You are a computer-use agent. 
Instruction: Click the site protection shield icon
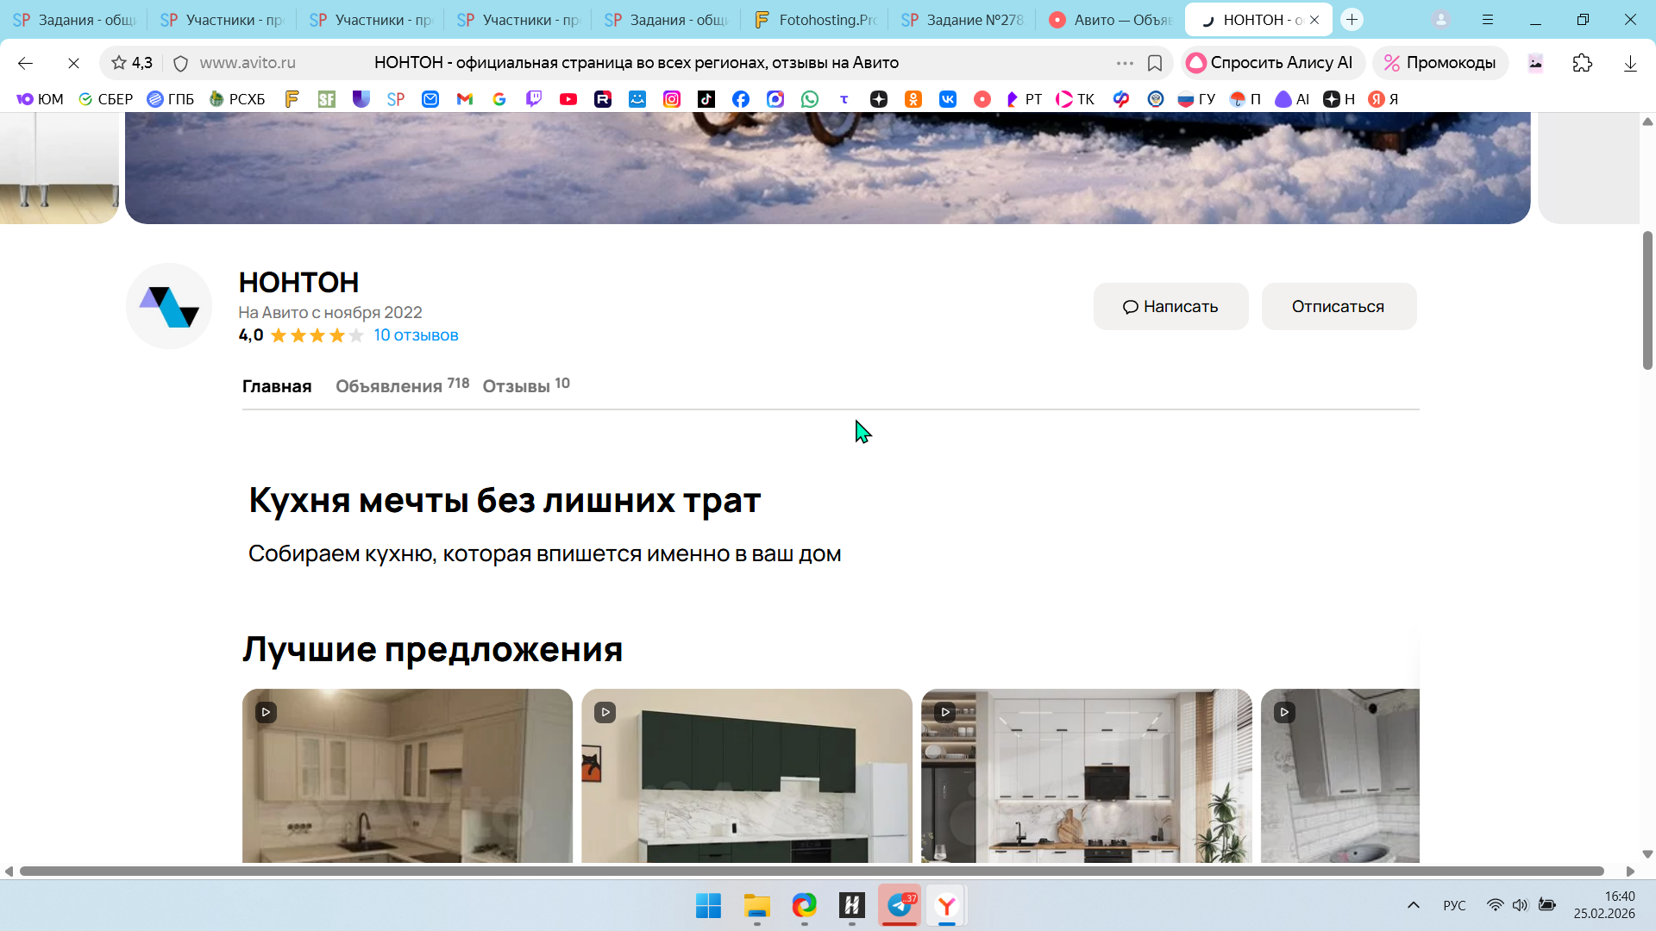[x=180, y=63]
